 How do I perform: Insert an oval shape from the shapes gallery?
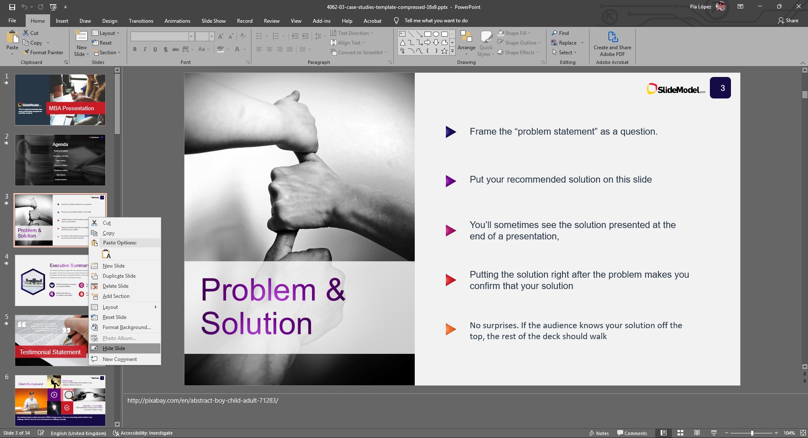coord(437,34)
